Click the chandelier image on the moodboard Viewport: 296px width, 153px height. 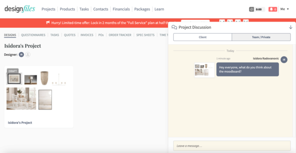click(x=59, y=80)
